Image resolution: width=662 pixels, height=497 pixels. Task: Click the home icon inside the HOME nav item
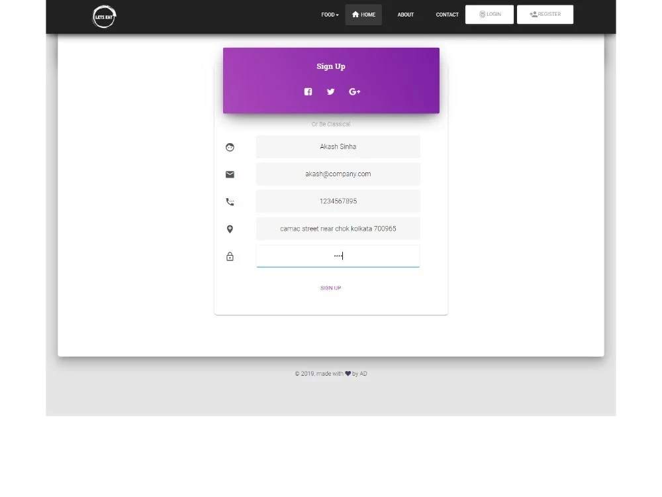[354, 14]
